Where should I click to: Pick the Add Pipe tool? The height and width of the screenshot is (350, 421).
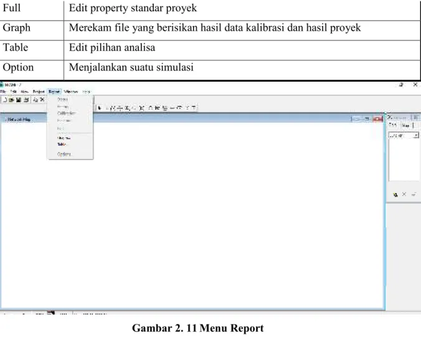click(x=172, y=108)
